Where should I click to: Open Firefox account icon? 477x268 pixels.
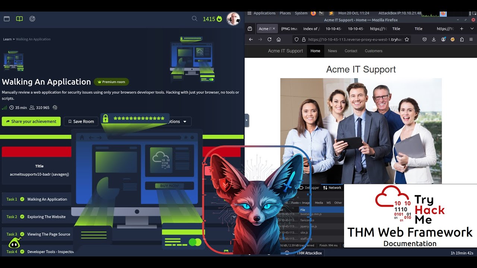coord(443,39)
